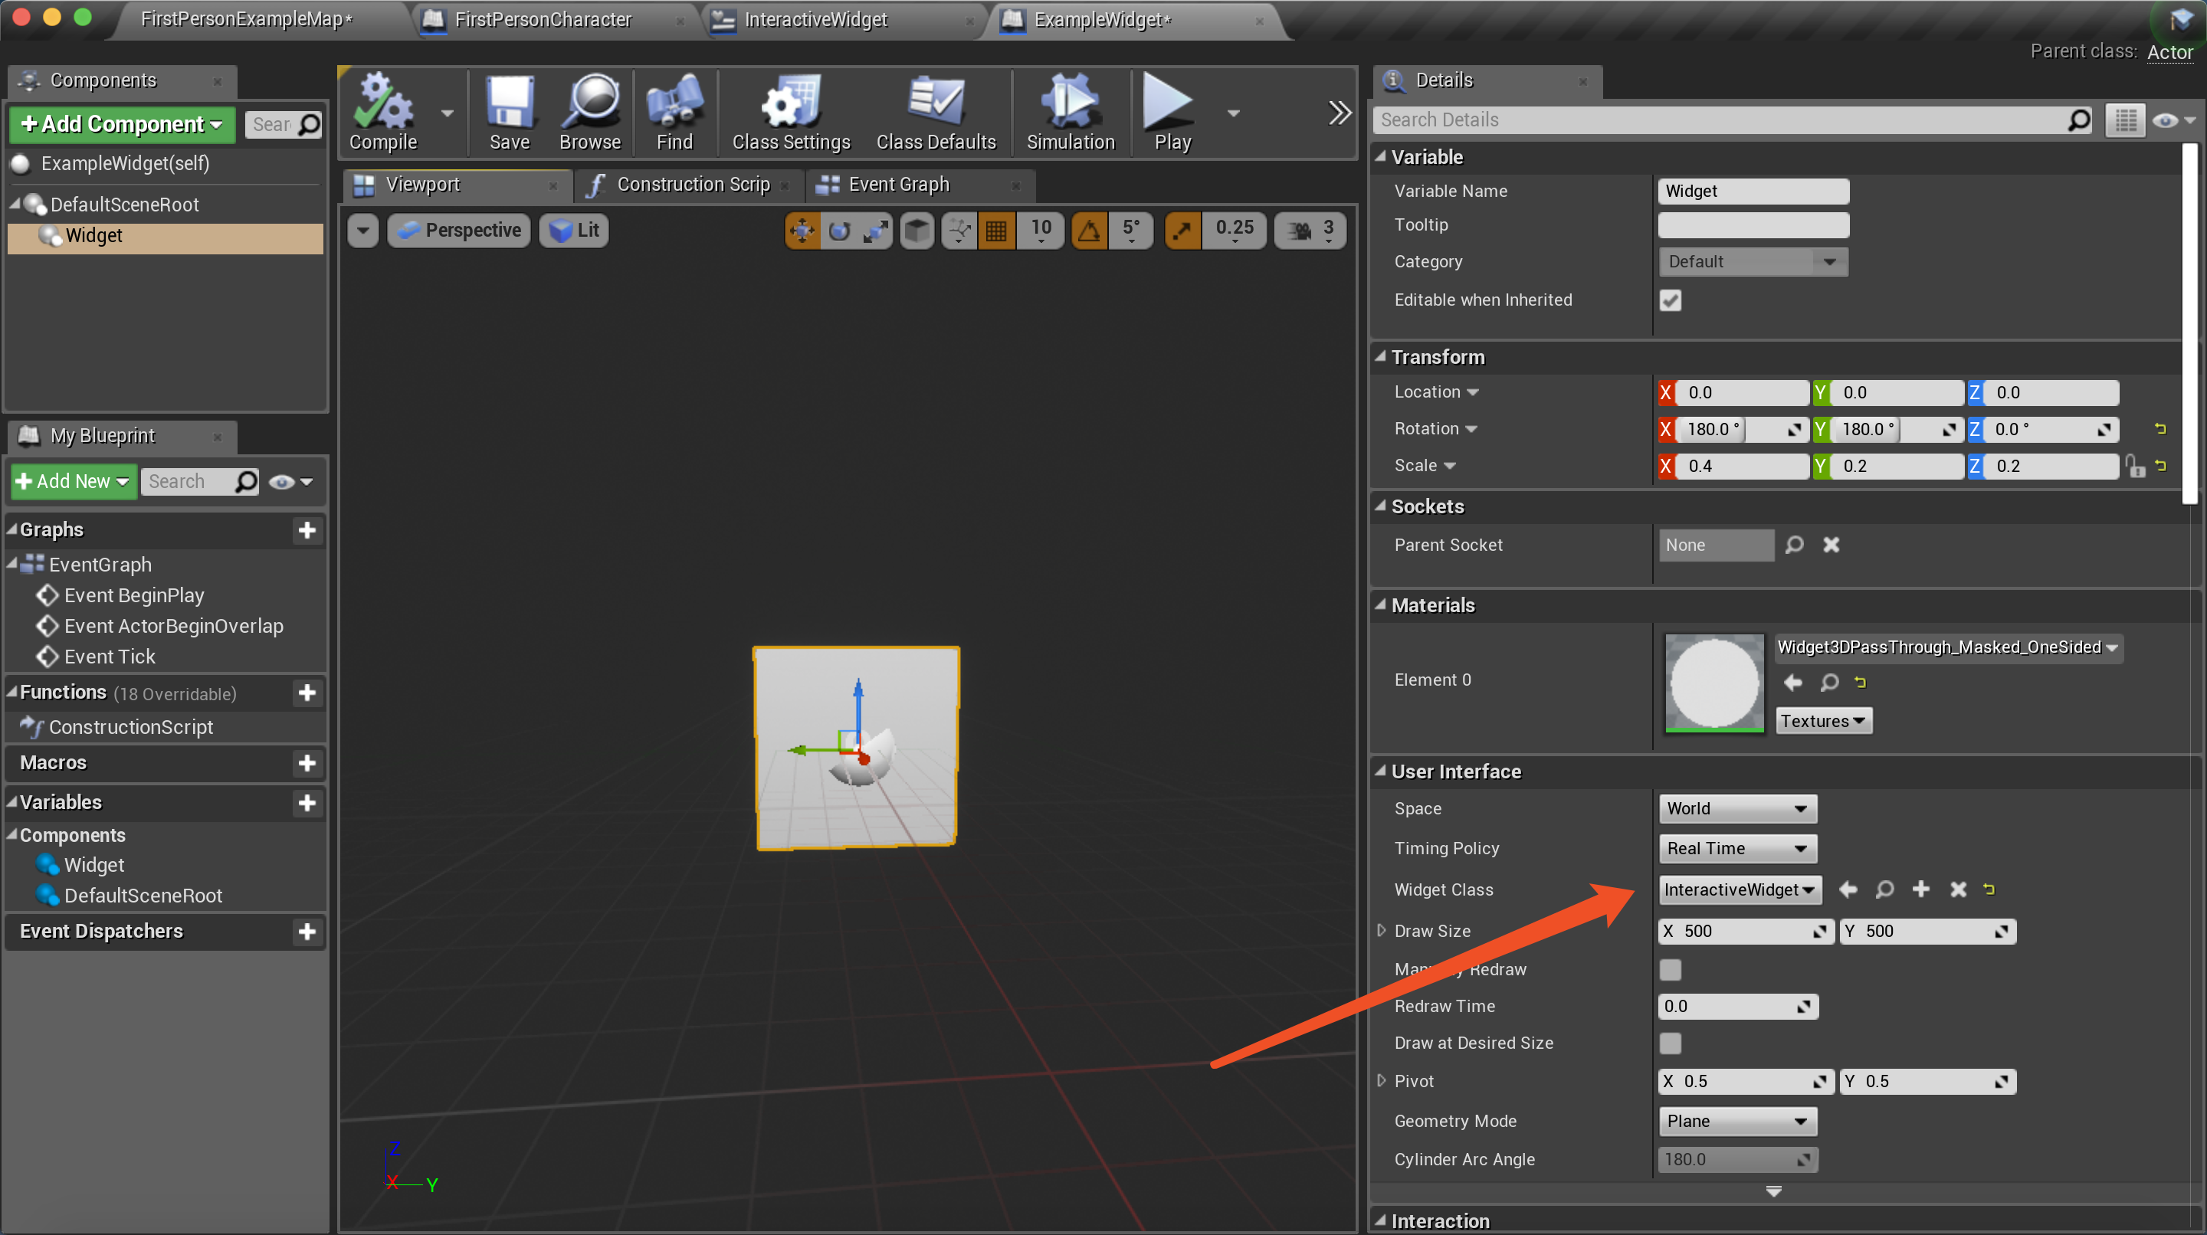The height and width of the screenshot is (1235, 2207).
Task: Browse to asset in Content Browser
Action: point(589,111)
